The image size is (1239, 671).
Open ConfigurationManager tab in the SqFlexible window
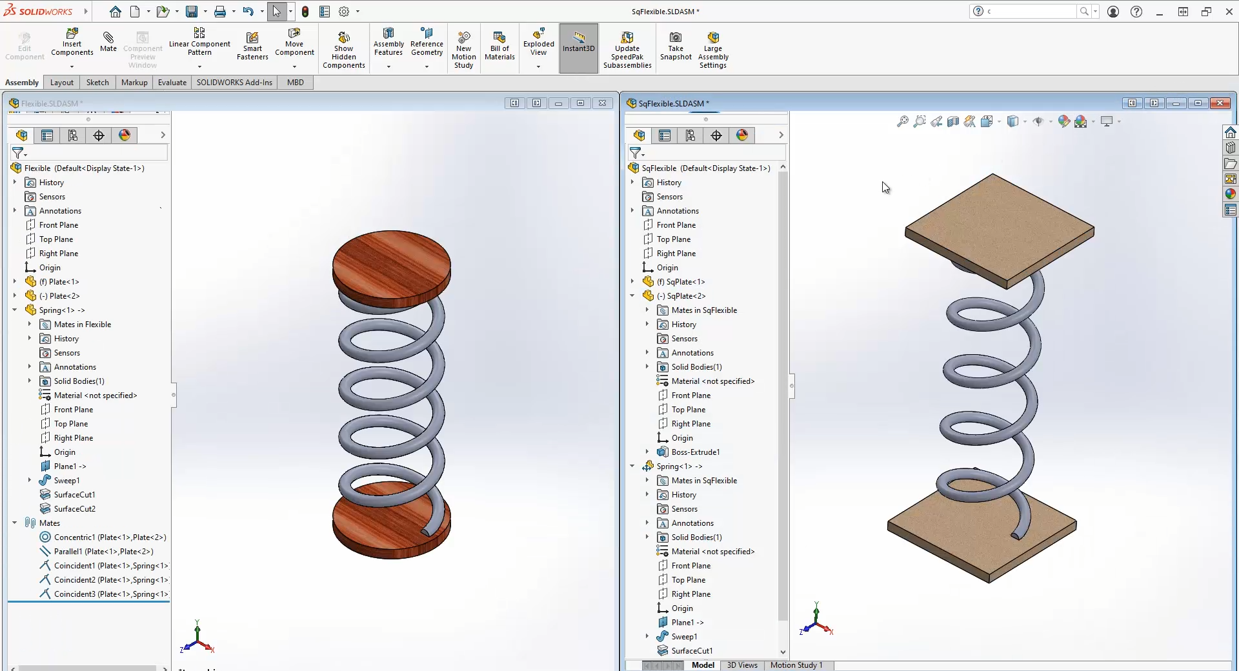pyautogui.click(x=690, y=135)
